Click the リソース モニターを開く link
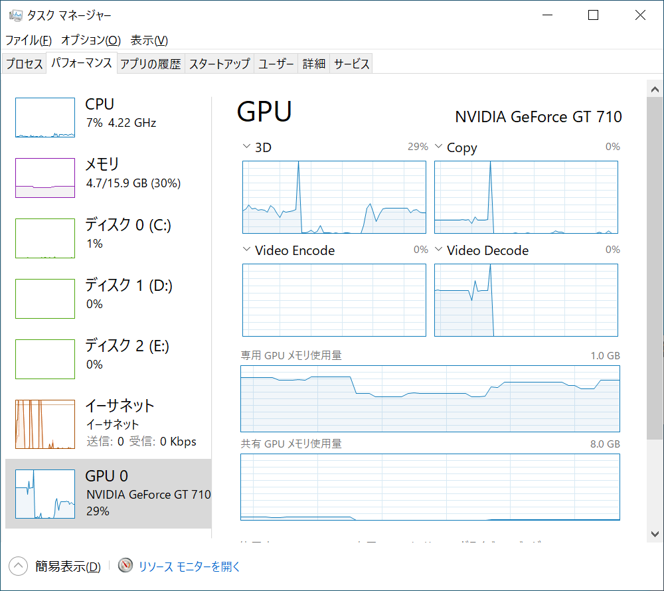 189,566
